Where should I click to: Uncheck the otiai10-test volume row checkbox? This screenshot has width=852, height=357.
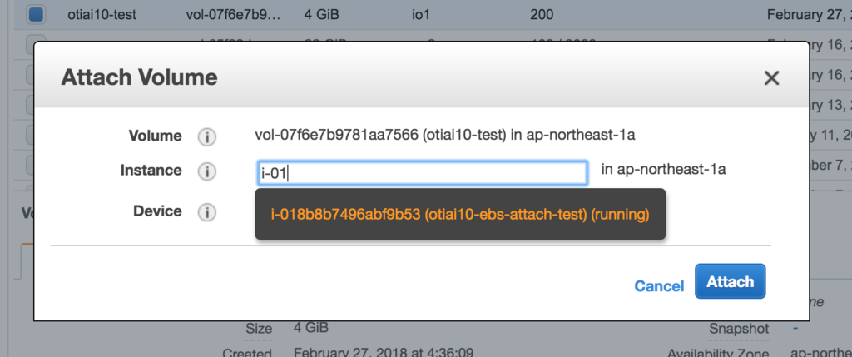click(37, 14)
